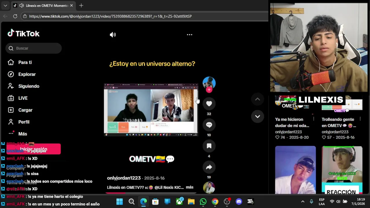Open the REACCIÓN video thumbnail
The width and height of the screenshot is (370, 208).
click(x=342, y=170)
